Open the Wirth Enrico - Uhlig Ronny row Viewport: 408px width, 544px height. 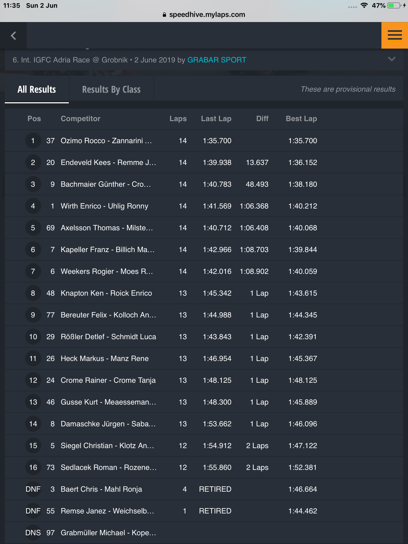[204, 206]
